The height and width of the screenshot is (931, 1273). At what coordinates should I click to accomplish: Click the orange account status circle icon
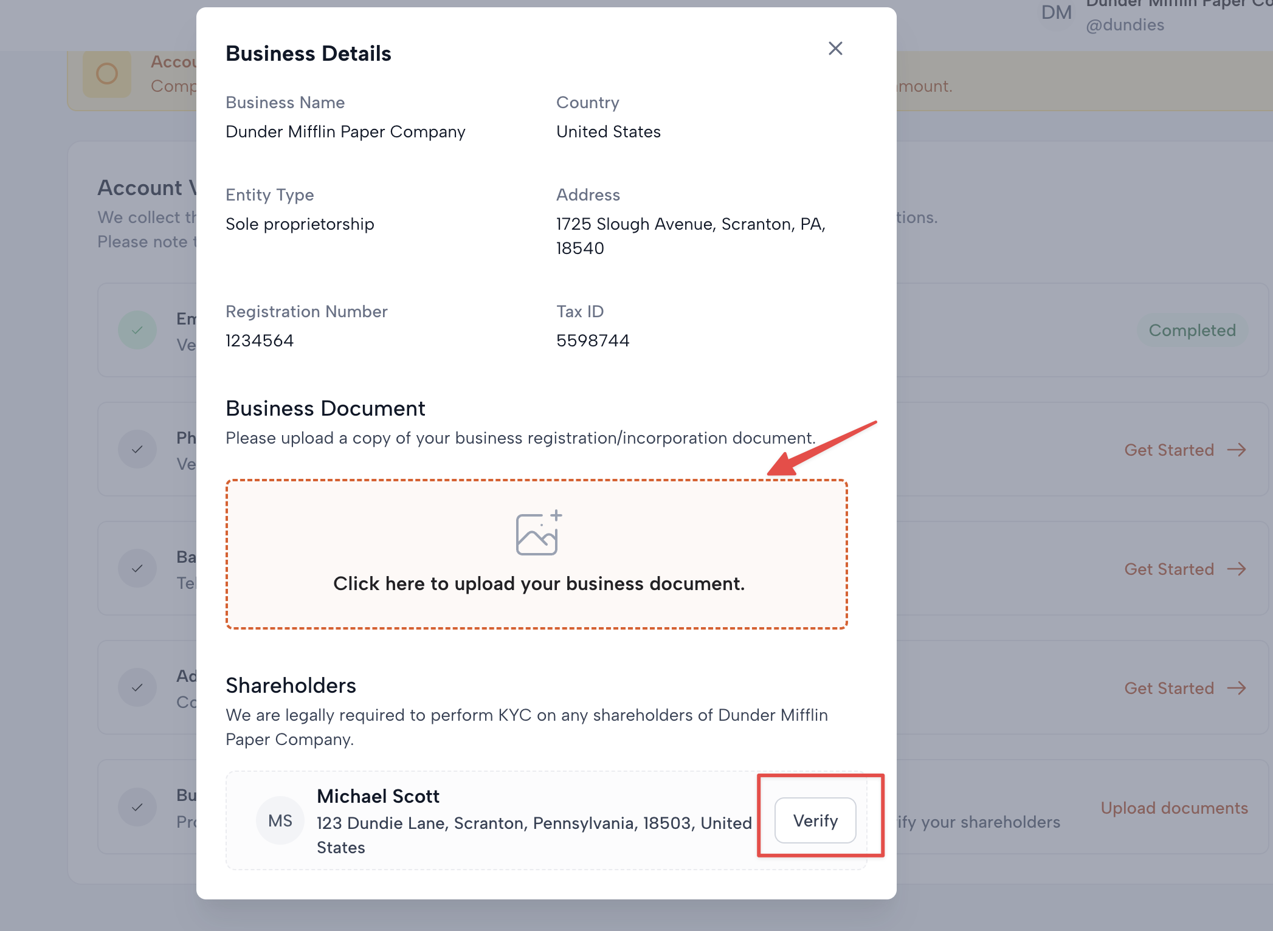107,74
